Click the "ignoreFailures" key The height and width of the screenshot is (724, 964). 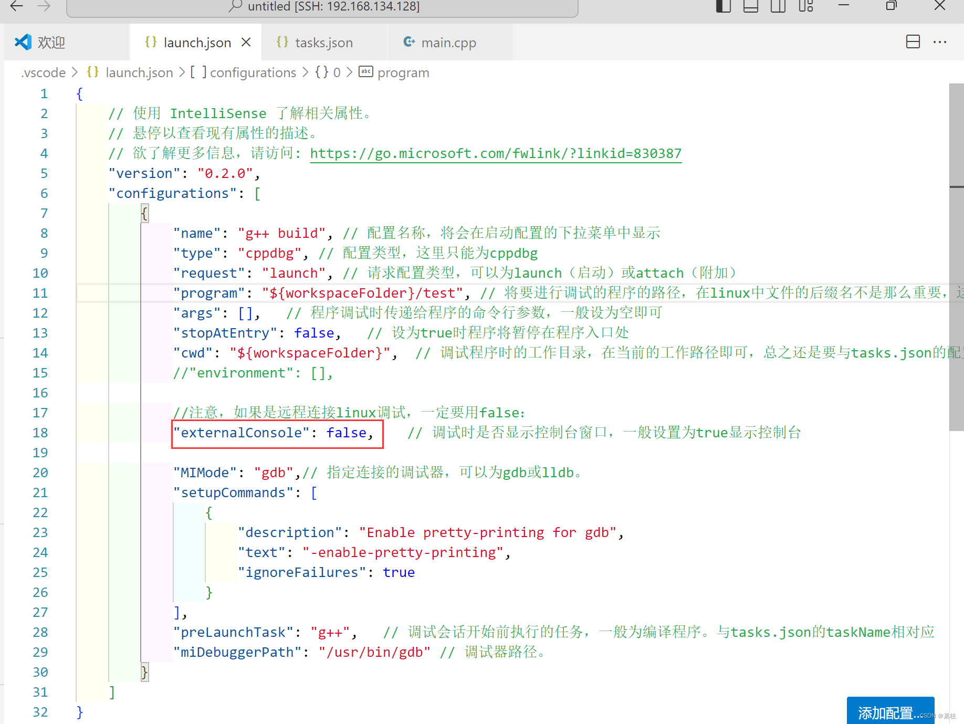302,572
